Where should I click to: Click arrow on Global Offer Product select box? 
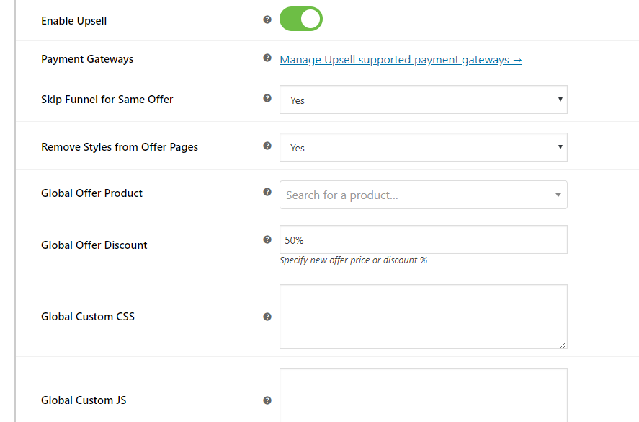pyautogui.click(x=558, y=195)
